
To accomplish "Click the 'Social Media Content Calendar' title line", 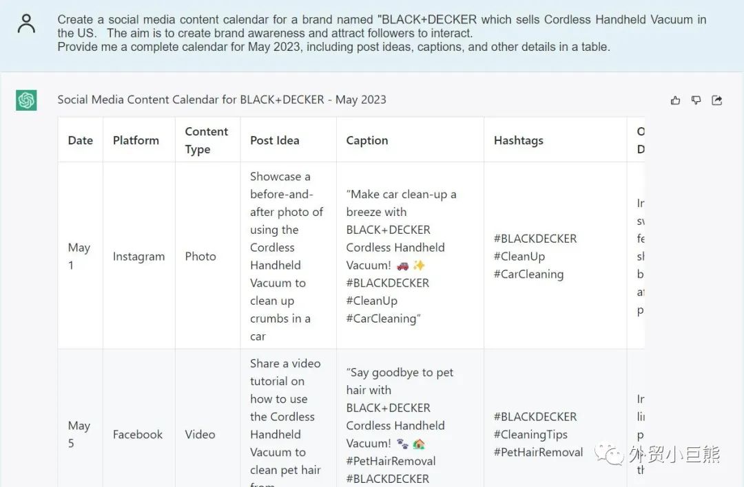I will pos(222,100).
